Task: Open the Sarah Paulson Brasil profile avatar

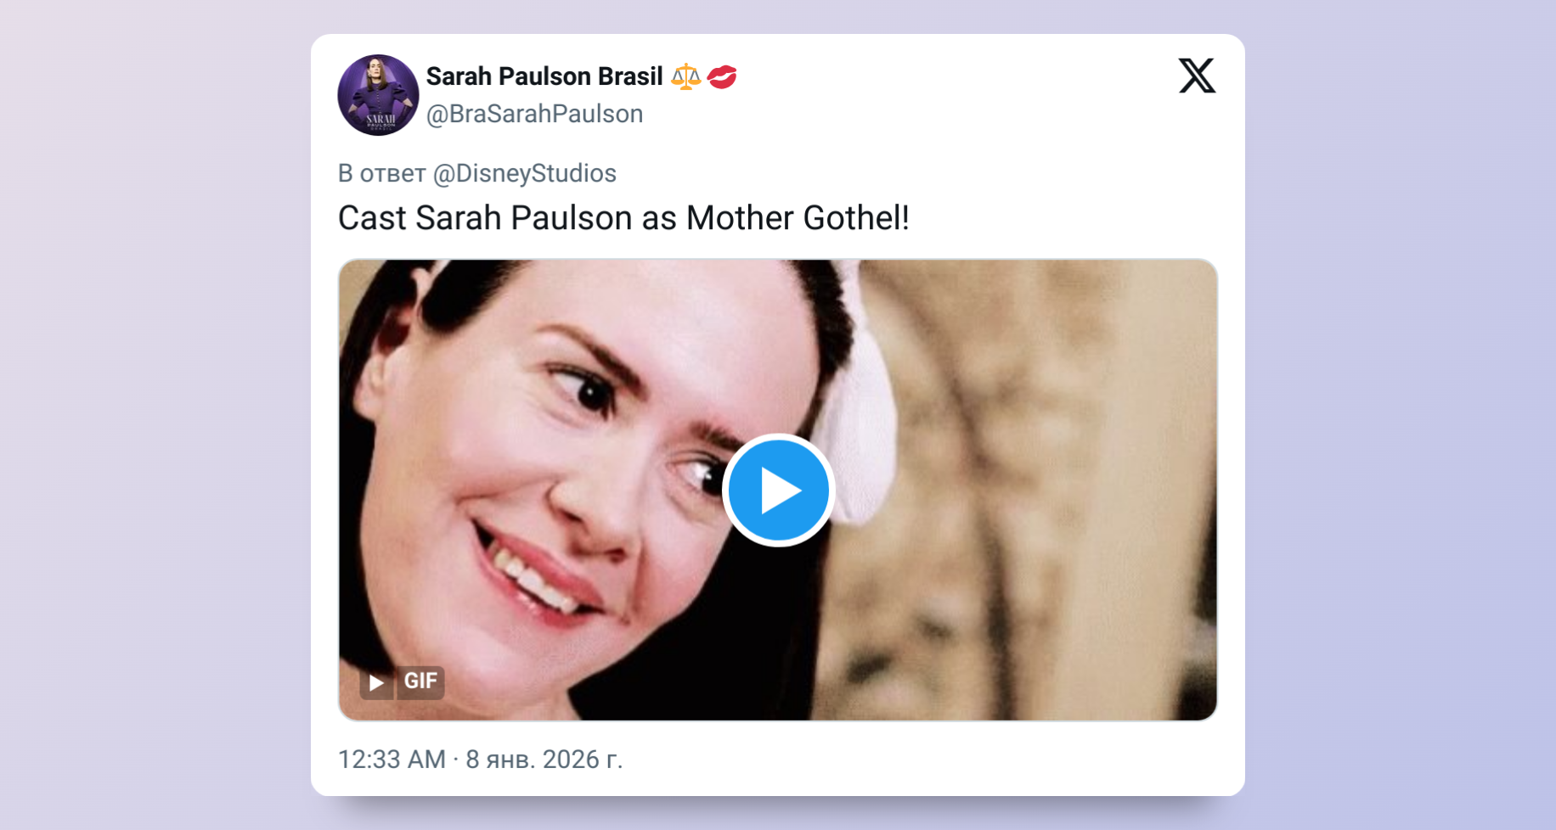Action: pos(378,95)
